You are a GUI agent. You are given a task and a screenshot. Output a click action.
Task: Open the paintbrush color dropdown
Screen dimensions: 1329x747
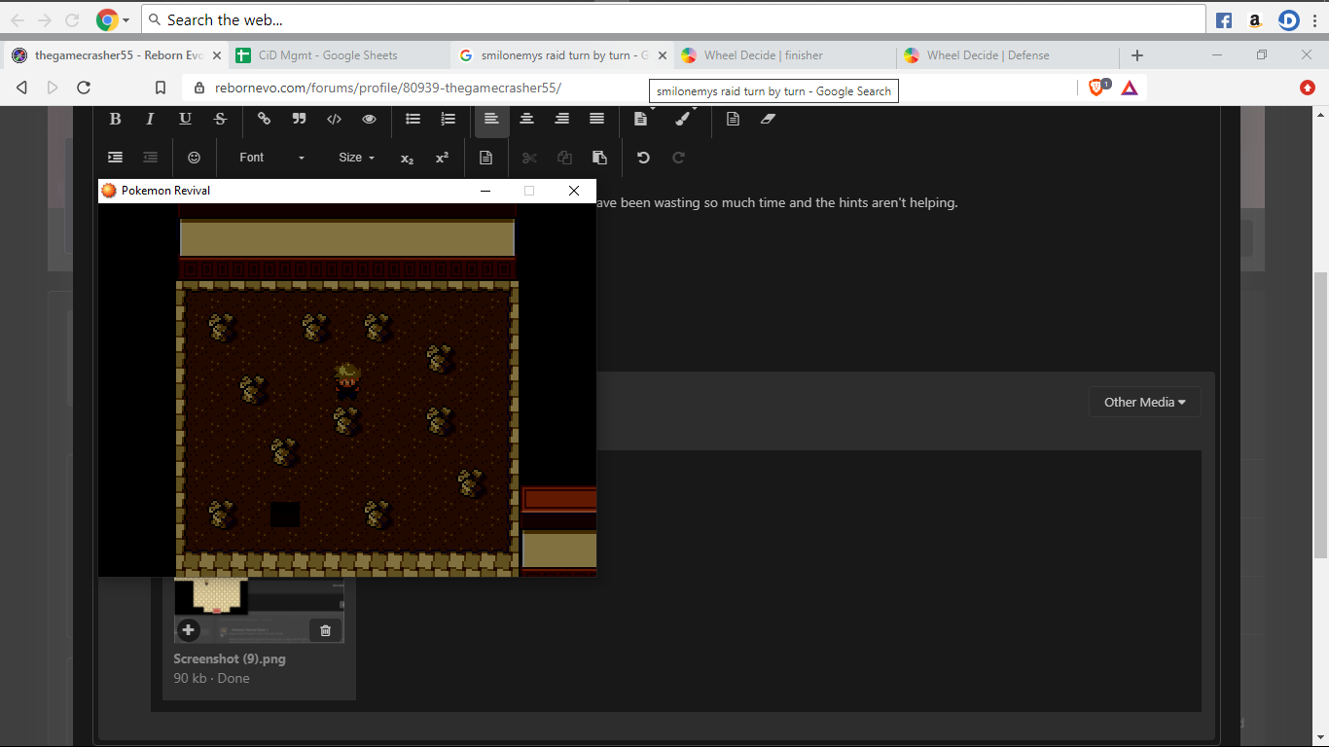click(x=683, y=119)
